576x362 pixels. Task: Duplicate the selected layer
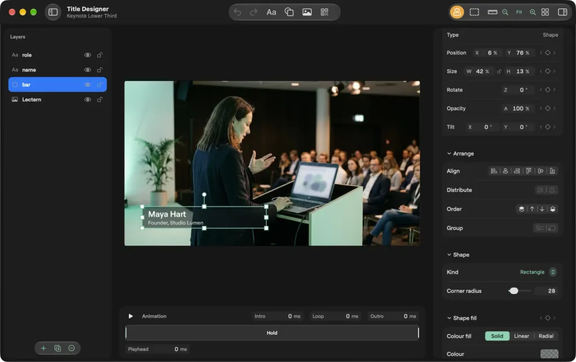point(58,348)
